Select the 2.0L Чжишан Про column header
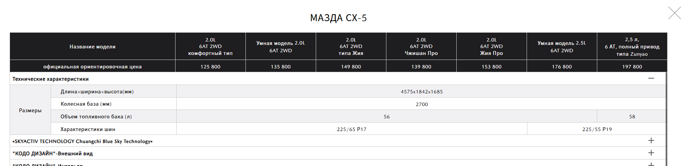This screenshot has height=166, width=681. (x=421, y=46)
